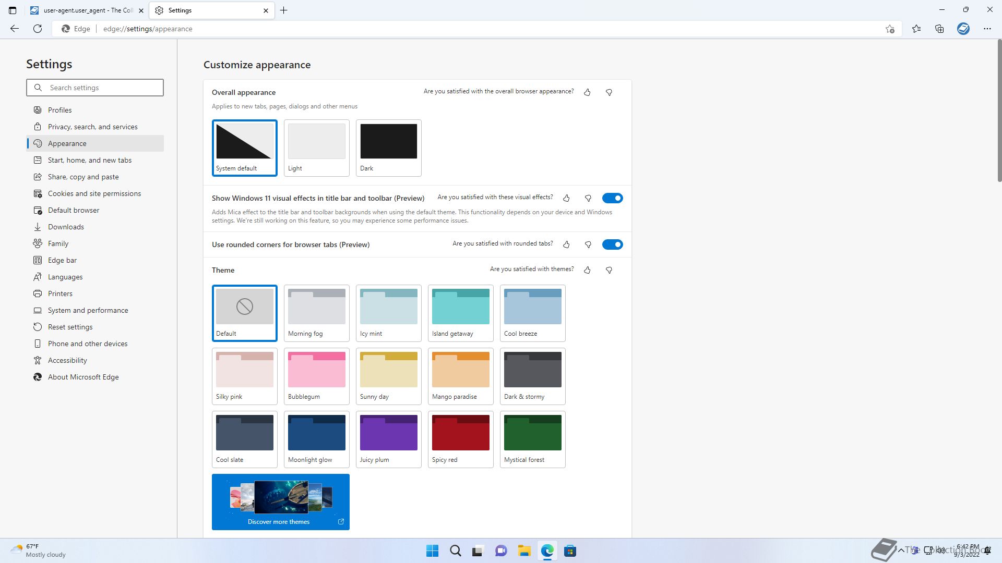Screen dimensions: 1002x563
Task: Apply the Default theme
Action: pos(245,313)
